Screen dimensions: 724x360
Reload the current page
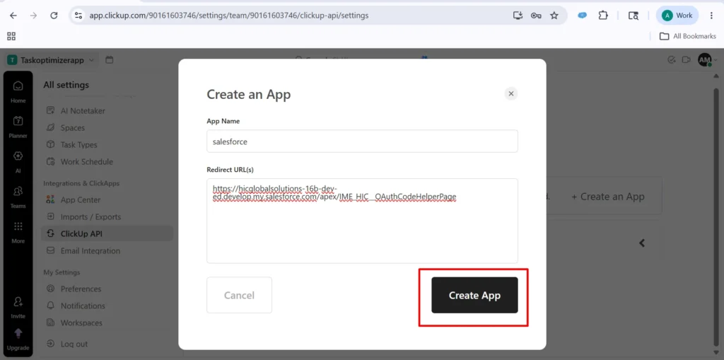54,16
